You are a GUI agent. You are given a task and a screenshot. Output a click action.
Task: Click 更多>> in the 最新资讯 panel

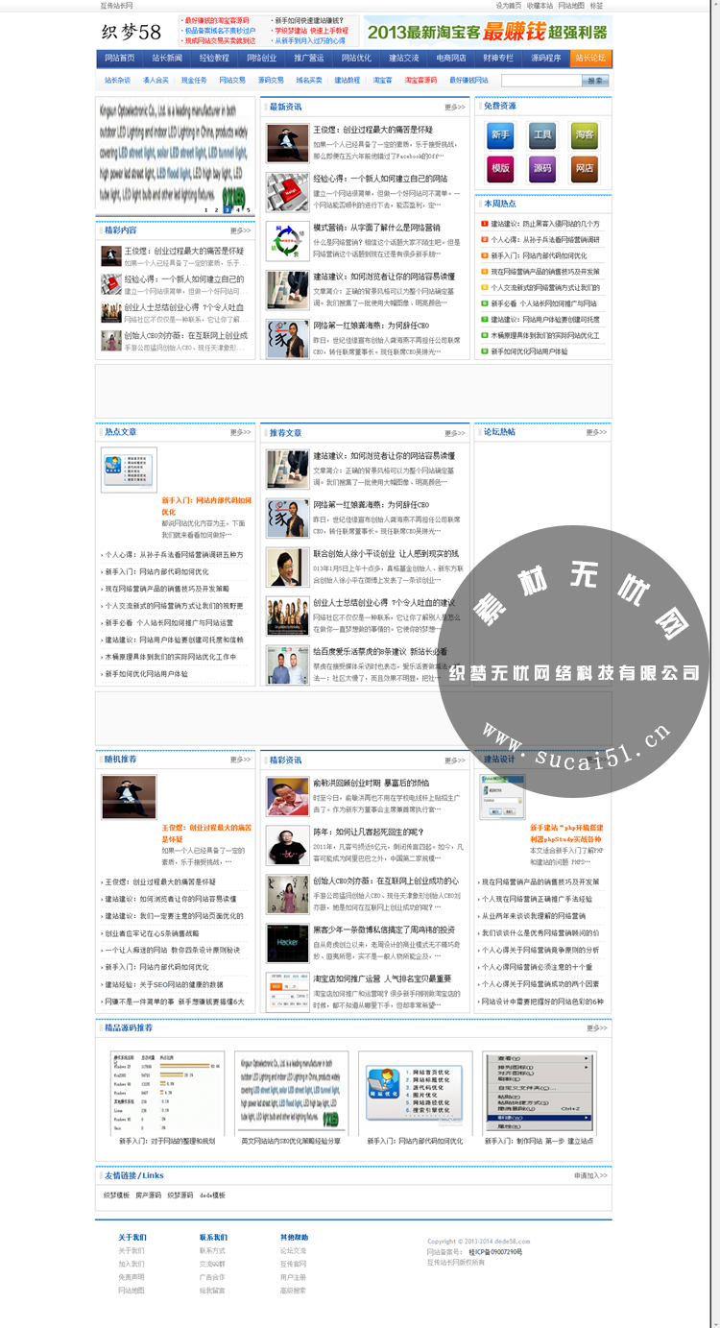pyautogui.click(x=455, y=108)
